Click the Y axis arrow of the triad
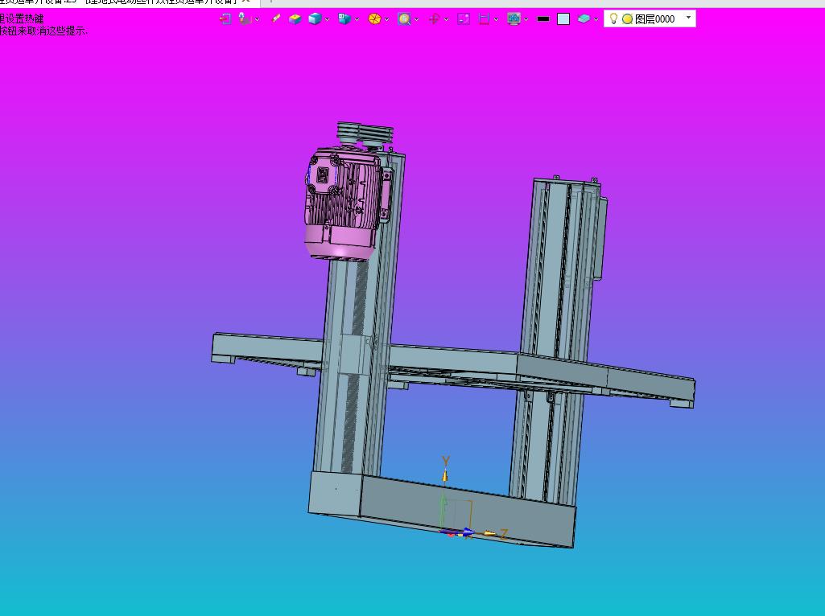The width and height of the screenshot is (825, 616). [x=445, y=475]
